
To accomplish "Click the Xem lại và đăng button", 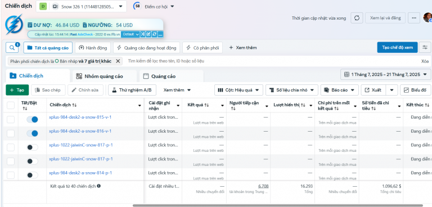I will point(385,18).
